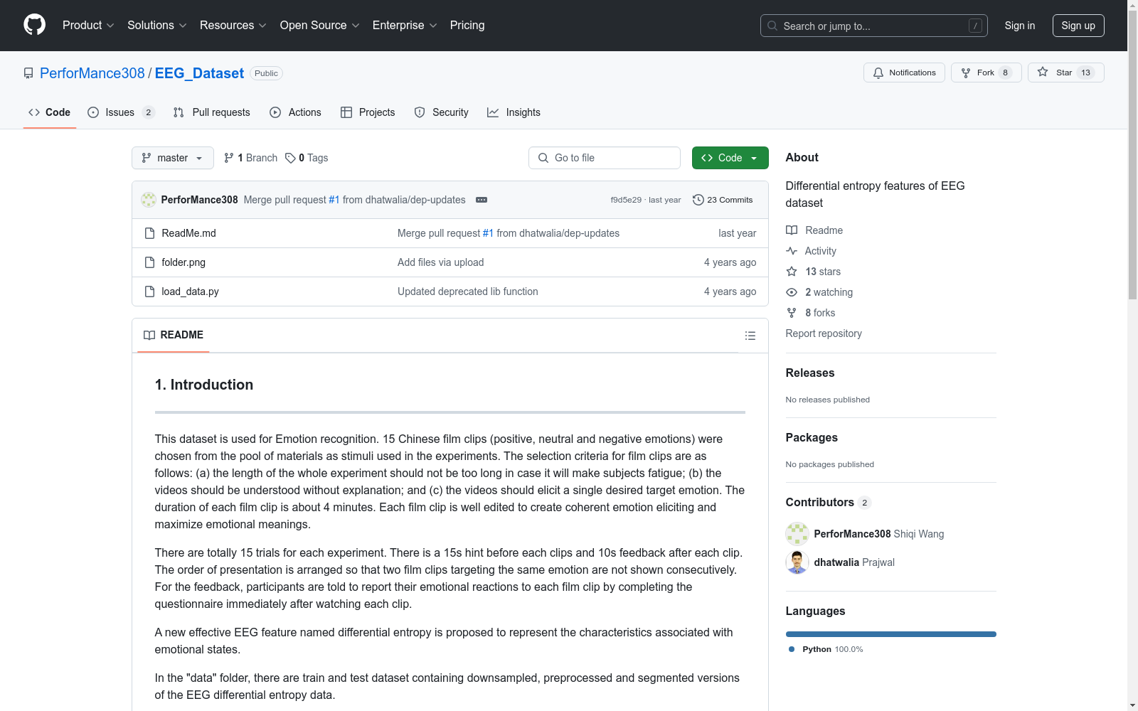Go to the Security tab
This screenshot has width=1138, height=711.
tap(442, 112)
